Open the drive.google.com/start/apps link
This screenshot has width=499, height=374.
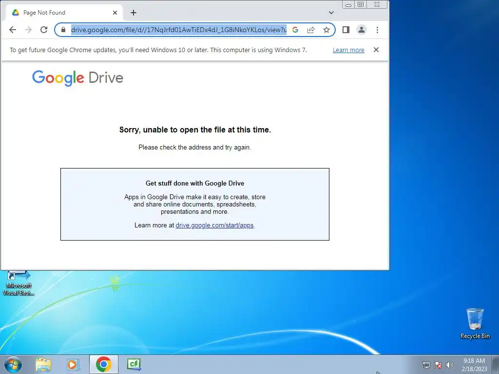click(x=214, y=225)
